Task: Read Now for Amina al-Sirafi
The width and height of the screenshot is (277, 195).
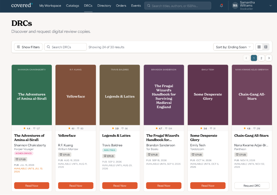Action: pos(32,186)
